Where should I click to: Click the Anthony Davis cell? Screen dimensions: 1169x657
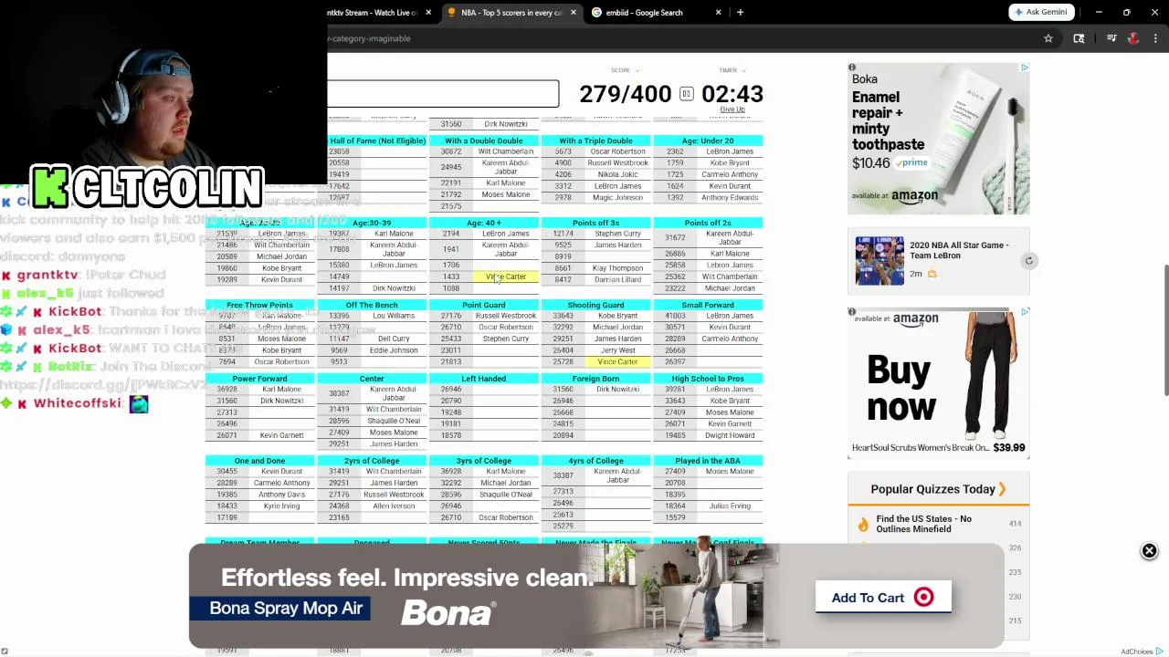coord(281,495)
